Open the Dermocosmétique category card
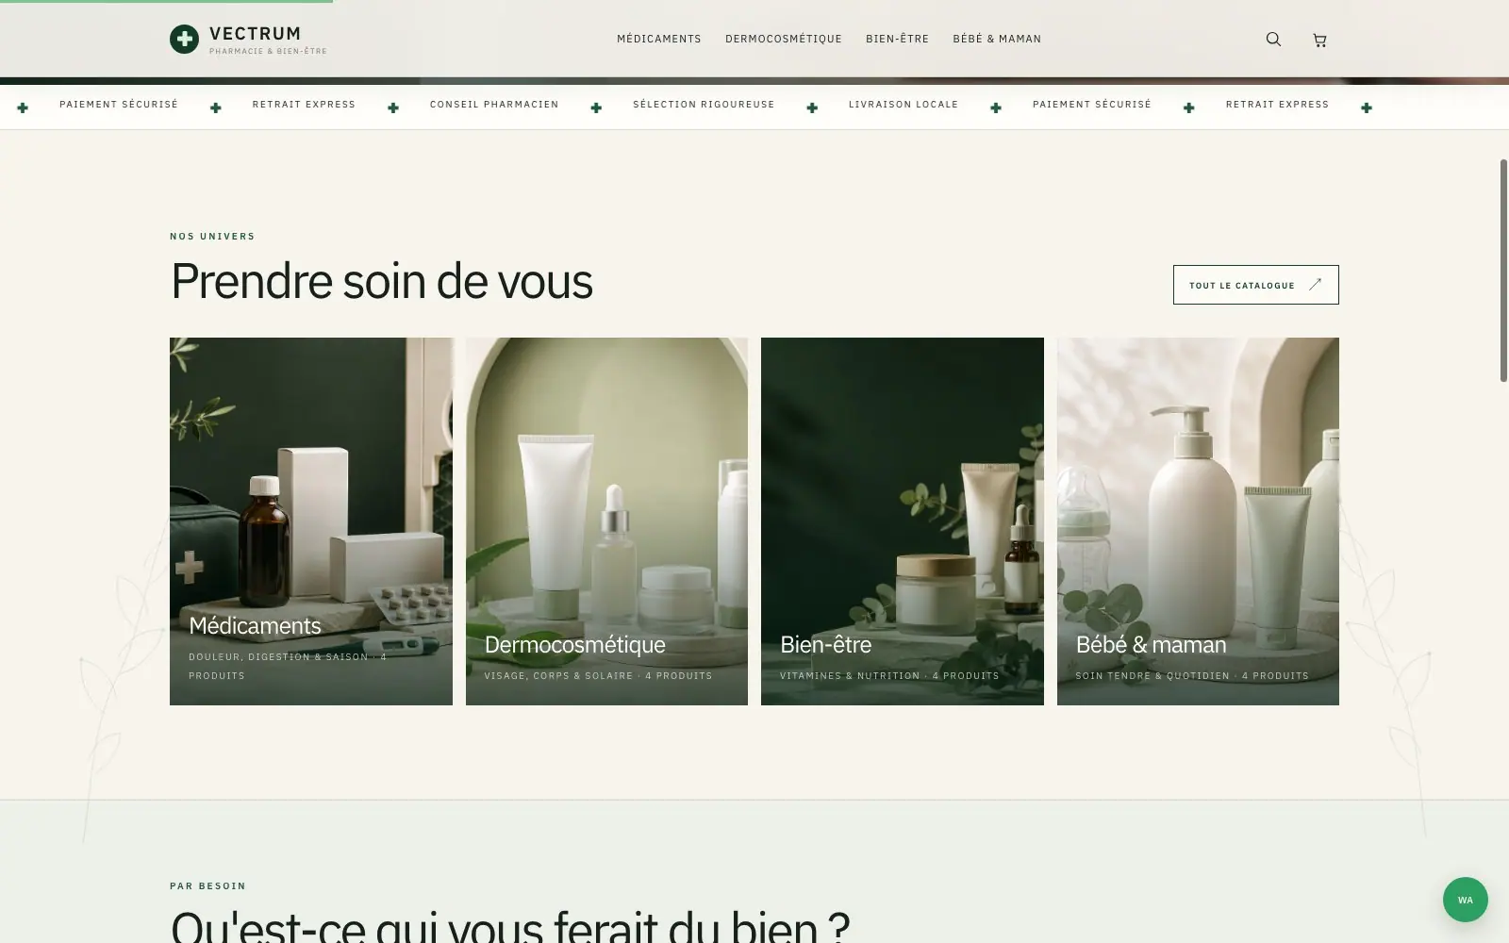1509x943 pixels. point(606,521)
